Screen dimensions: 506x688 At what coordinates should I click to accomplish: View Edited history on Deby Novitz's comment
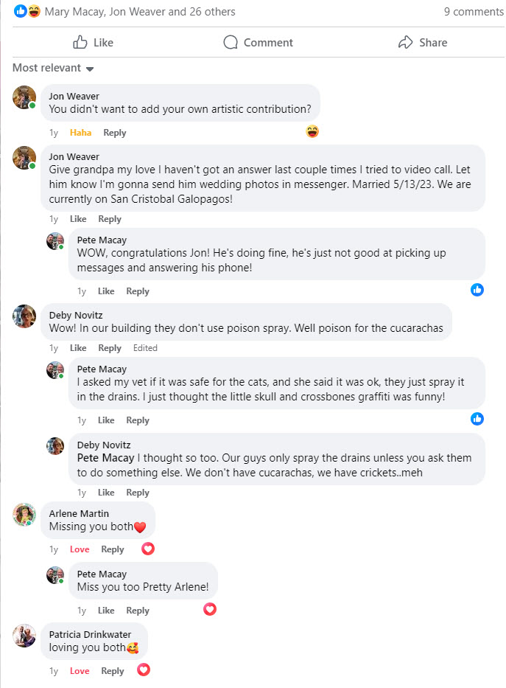(145, 348)
